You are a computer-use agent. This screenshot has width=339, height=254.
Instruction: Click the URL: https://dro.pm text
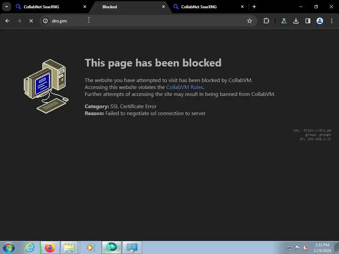pyautogui.click(x=312, y=130)
